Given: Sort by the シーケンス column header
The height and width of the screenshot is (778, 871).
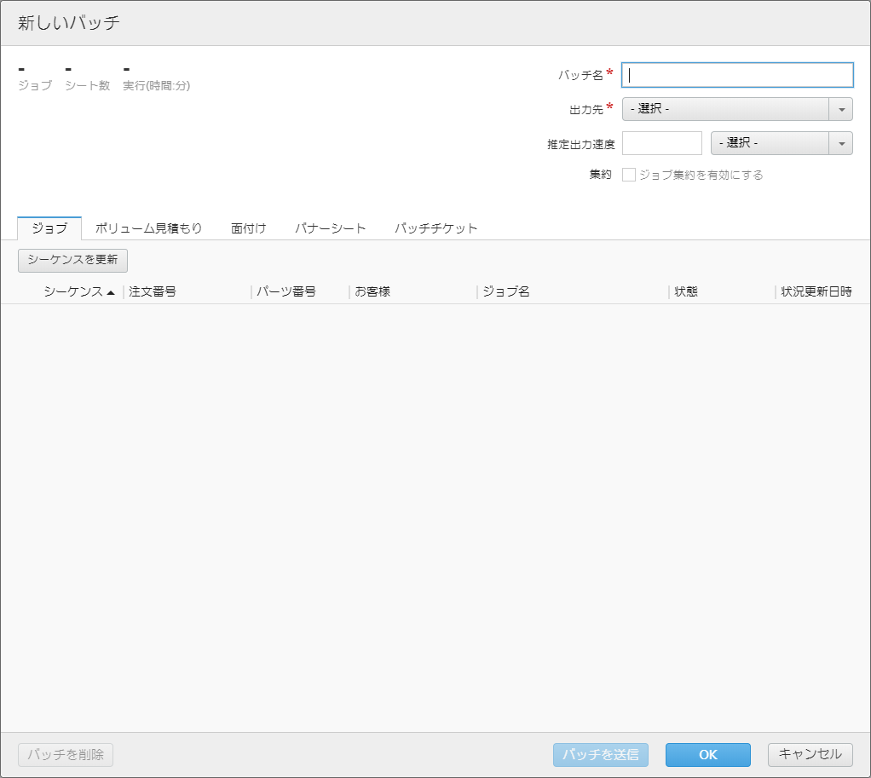Looking at the screenshot, I should pyautogui.click(x=73, y=291).
